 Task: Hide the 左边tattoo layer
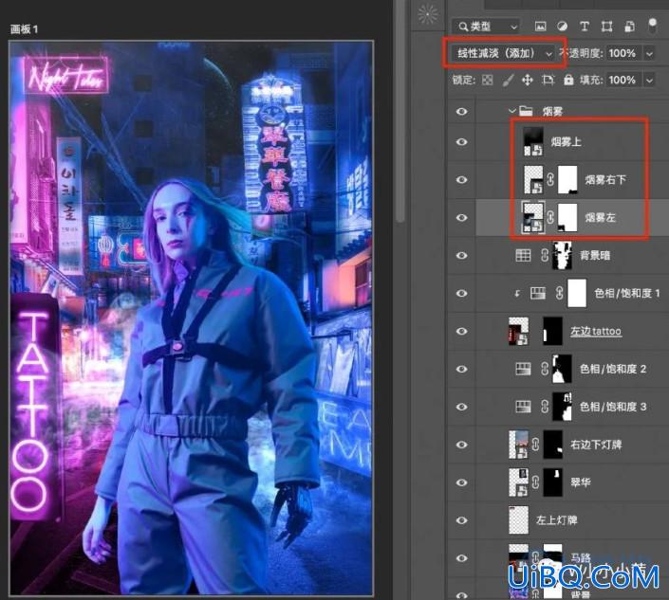click(461, 331)
